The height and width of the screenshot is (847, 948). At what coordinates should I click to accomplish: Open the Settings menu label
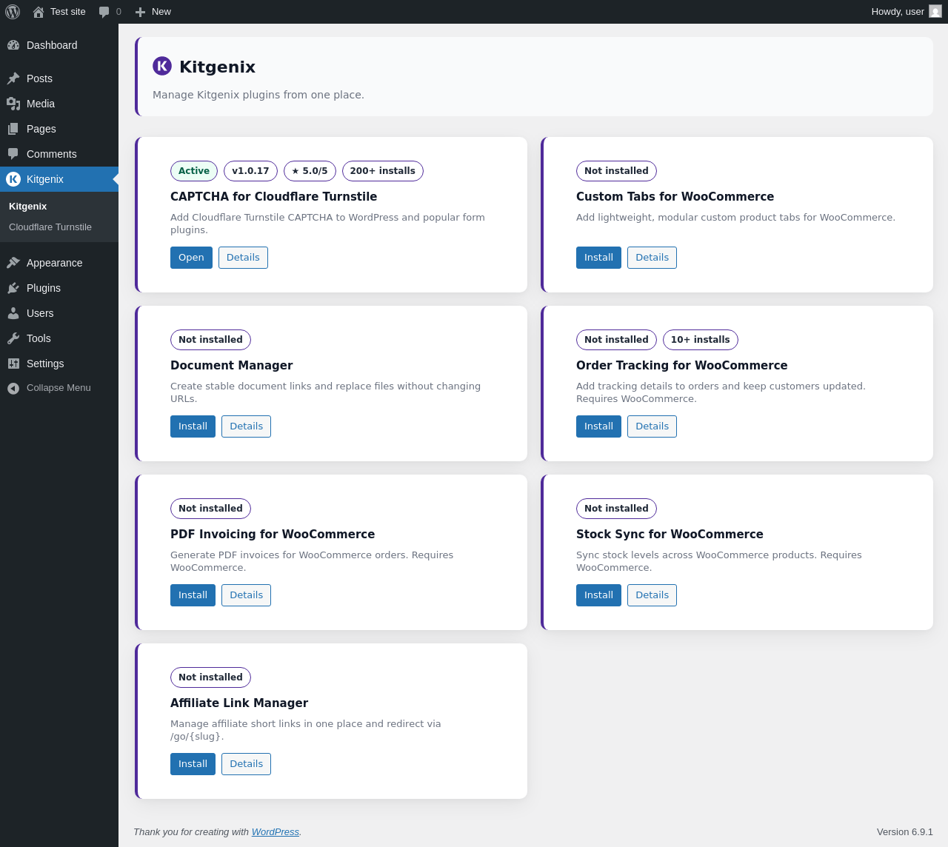click(x=45, y=364)
